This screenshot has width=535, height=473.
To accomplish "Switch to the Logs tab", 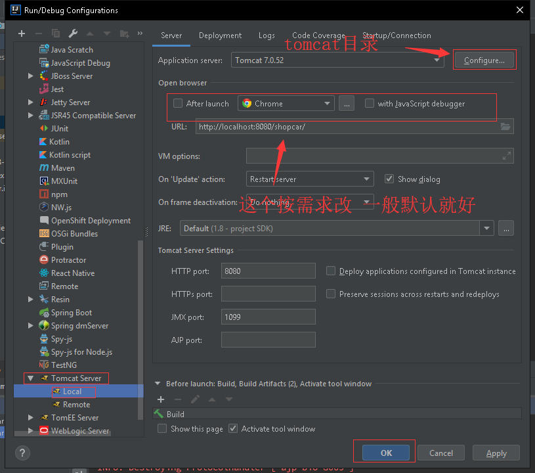I will (267, 35).
